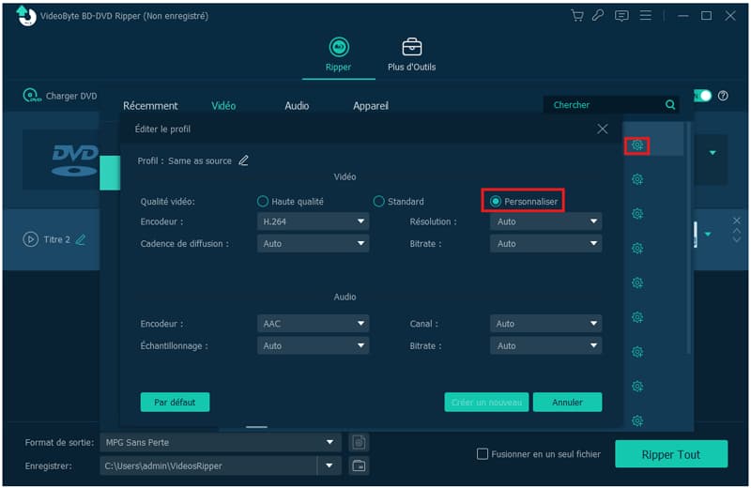Enable Fusionner en un seul fichier checkbox
751x488 pixels.
click(x=483, y=454)
